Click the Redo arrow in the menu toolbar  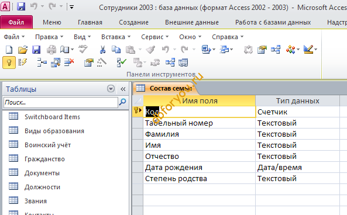pyautogui.click(x=184, y=50)
